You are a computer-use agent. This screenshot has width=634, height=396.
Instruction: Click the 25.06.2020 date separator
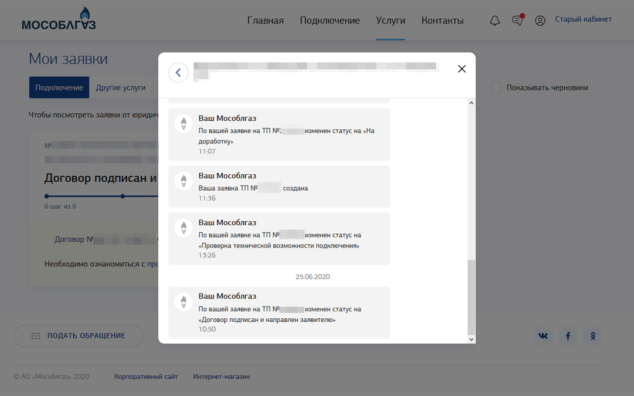(x=313, y=277)
